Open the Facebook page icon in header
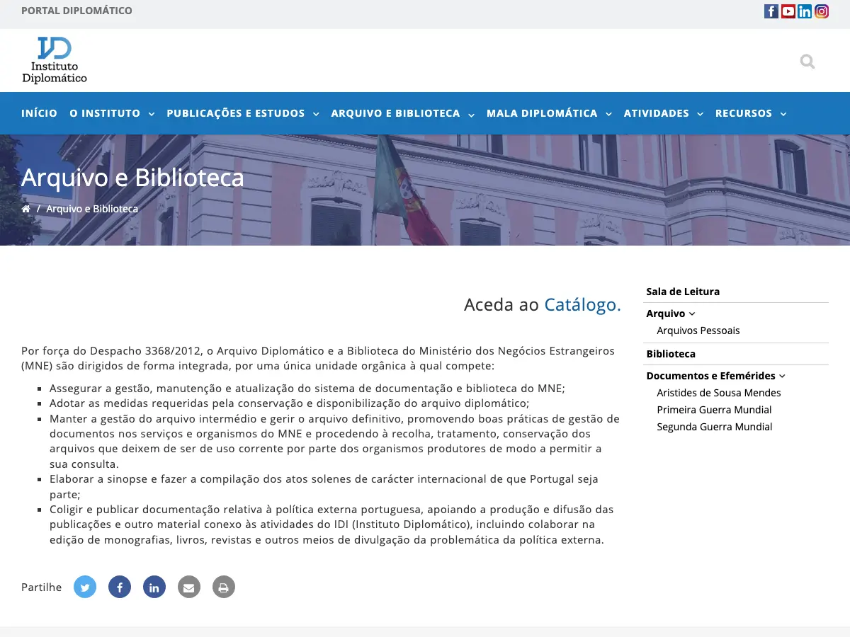The image size is (850, 637). click(x=771, y=11)
